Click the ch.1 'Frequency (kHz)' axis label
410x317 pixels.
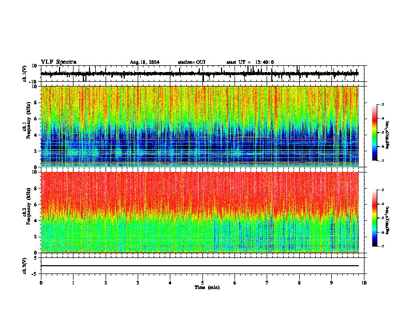[x=28, y=121]
